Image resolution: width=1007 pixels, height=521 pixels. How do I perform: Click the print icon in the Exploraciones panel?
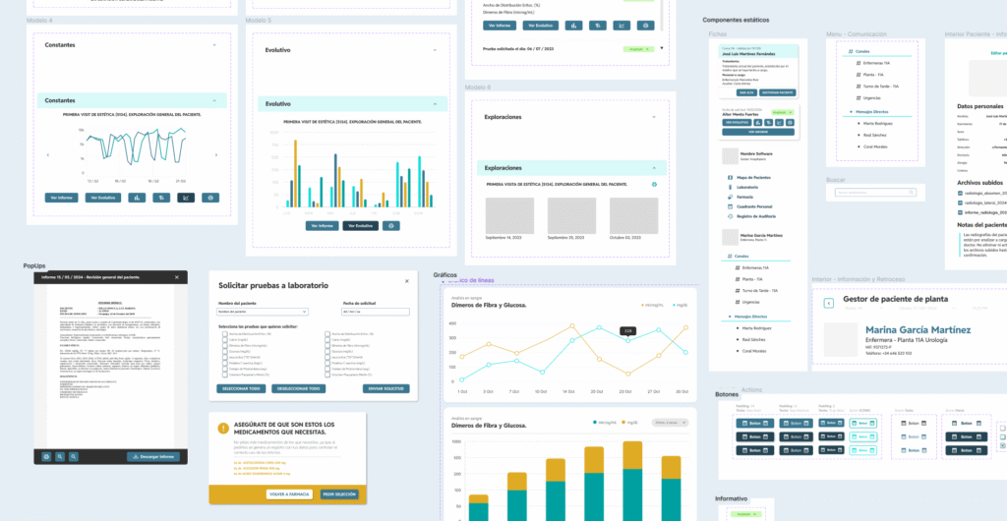pyautogui.click(x=654, y=184)
